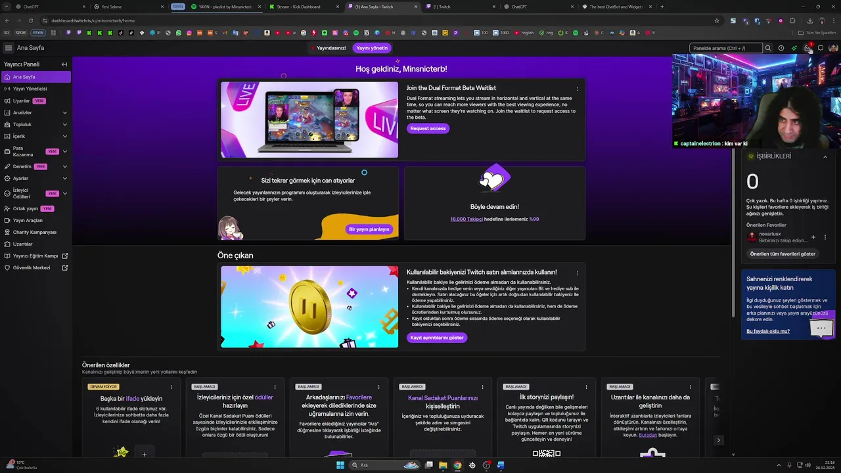The width and height of the screenshot is (841, 473).
Task: Open options on Favorilere ekleyerek card
Action: [x=378, y=387]
